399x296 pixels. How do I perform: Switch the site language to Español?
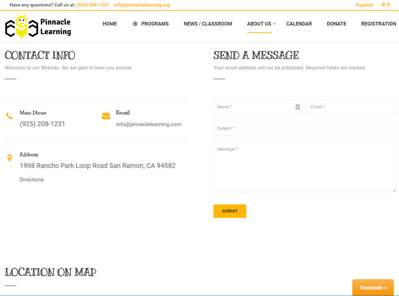pyautogui.click(x=364, y=5)
